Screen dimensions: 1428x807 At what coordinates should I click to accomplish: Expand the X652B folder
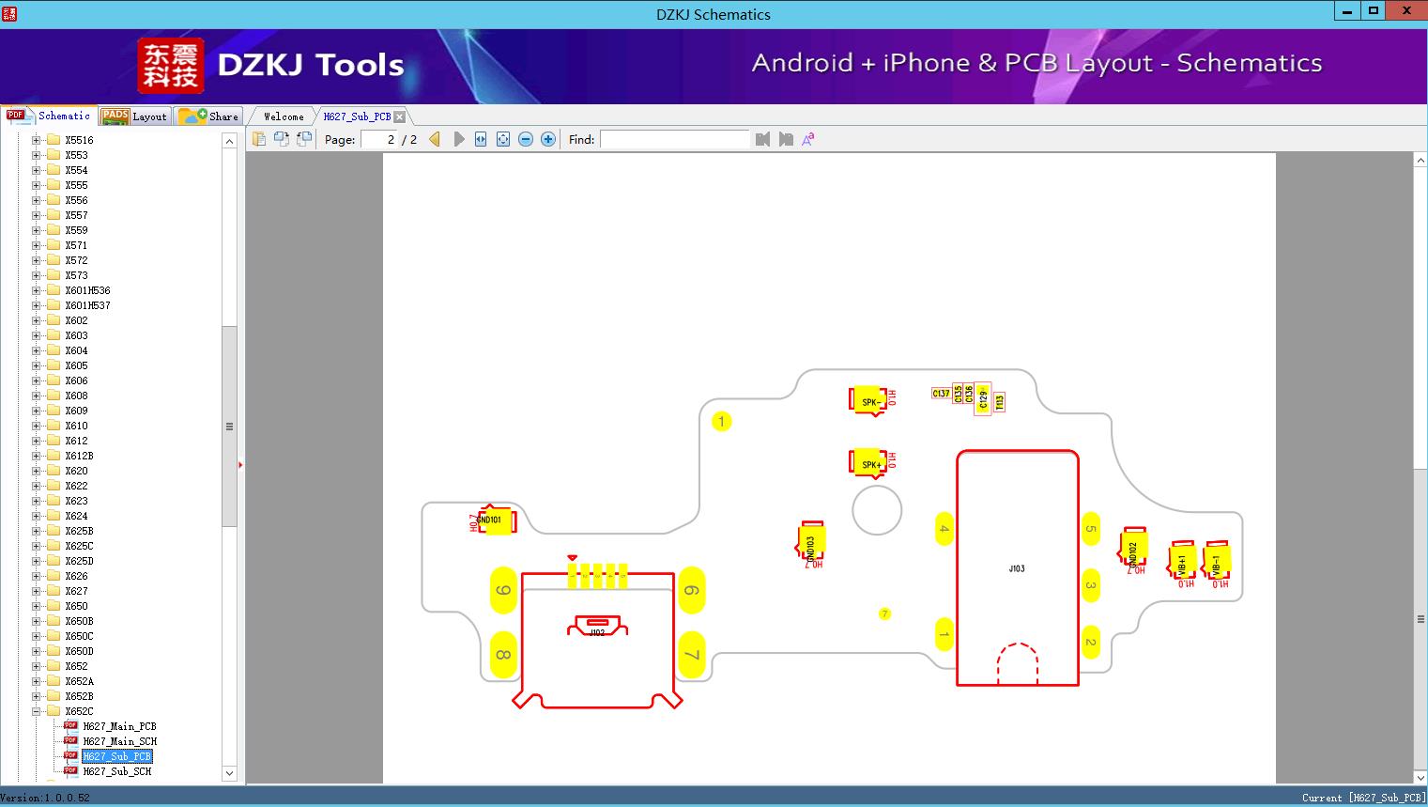click(37, 696)
